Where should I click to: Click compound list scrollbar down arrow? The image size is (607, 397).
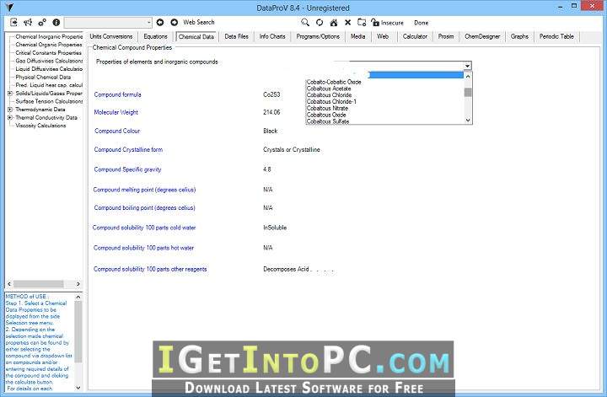468,120
